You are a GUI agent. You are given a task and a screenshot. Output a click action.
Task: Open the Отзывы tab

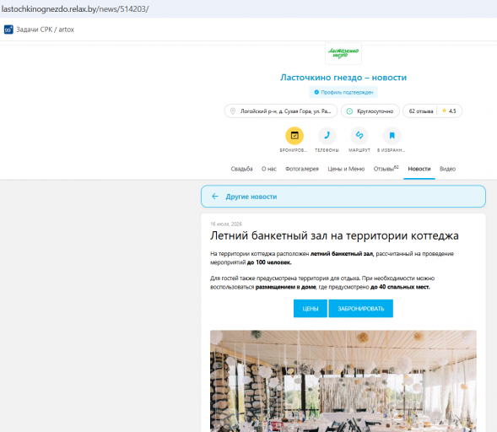click(386, 169)
